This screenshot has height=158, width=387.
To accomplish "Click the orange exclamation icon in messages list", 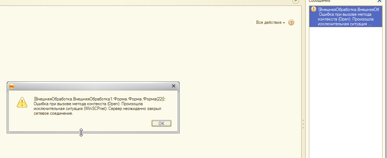I will coord(313,9).
